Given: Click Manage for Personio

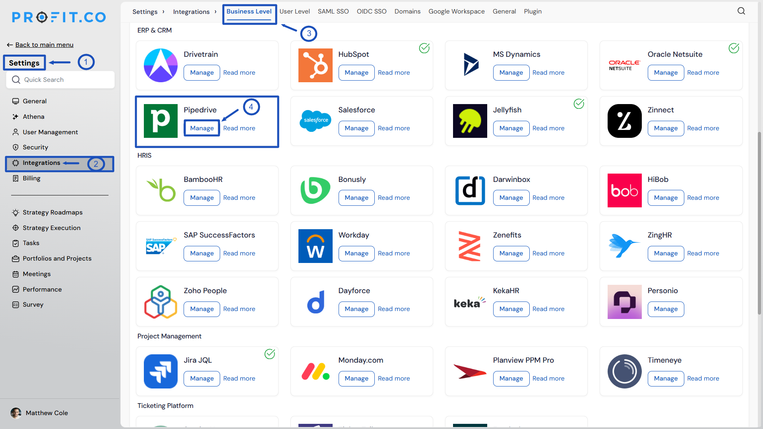Looking at the screenshot, I should click(x=665, y=309).
